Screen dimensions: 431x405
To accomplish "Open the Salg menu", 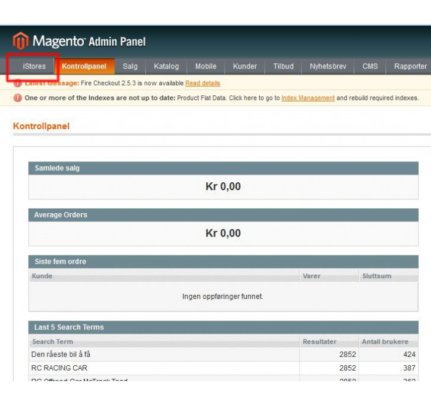I will (130, 66).
